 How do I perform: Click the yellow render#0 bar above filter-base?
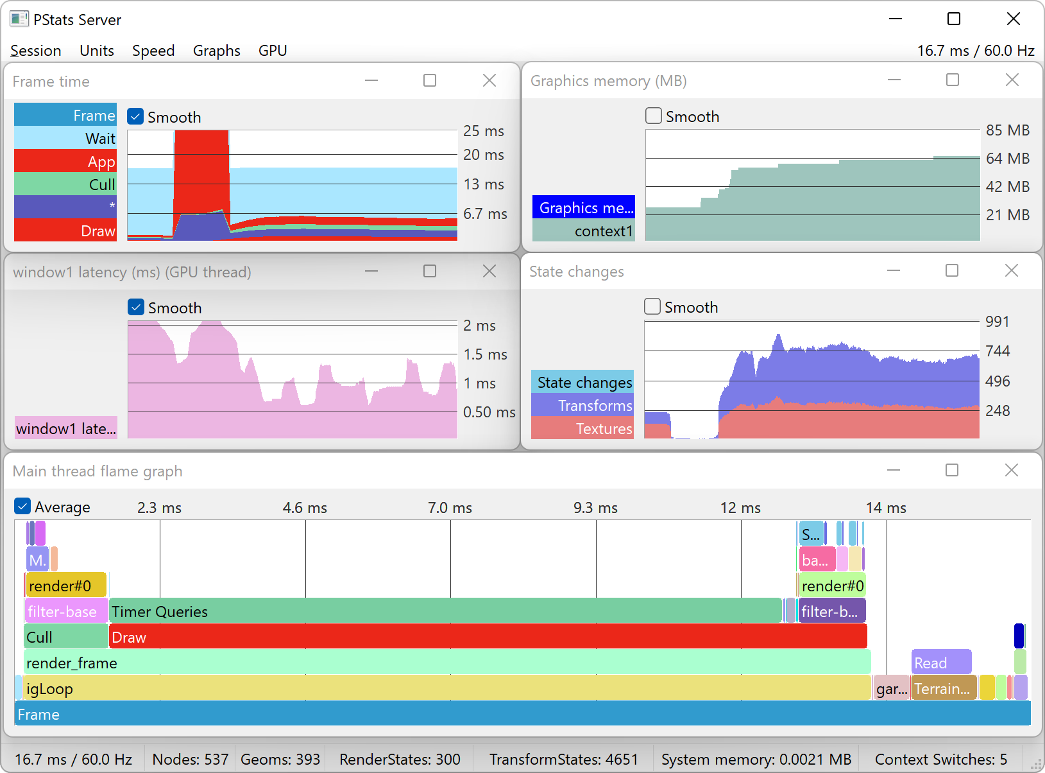click(x=66, y=585)
